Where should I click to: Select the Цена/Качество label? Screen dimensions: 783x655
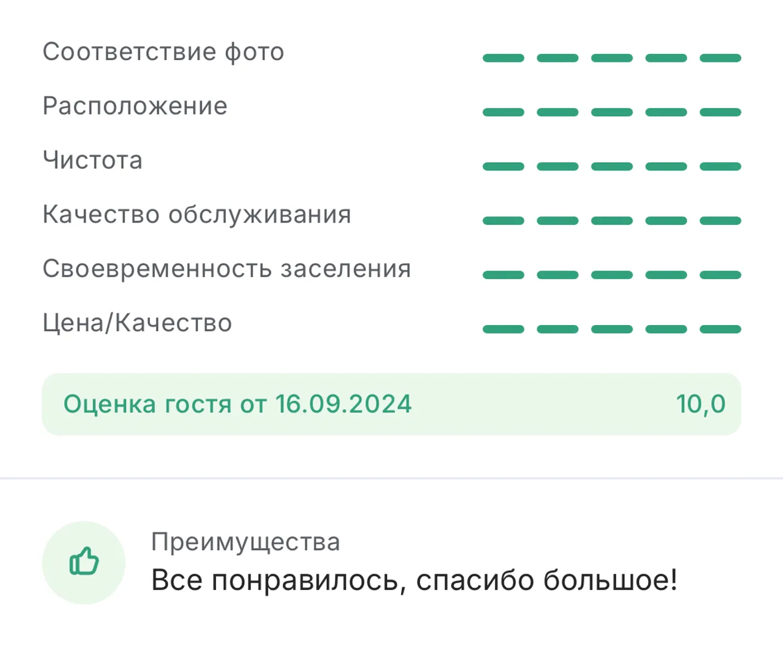[x=137, y=323]
